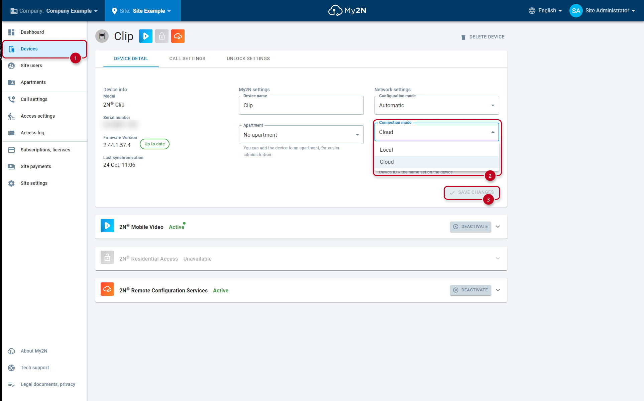Screen dimensions: 644x401
Task: Open Dashboard from the sidebar
Action: click(45, 32)
